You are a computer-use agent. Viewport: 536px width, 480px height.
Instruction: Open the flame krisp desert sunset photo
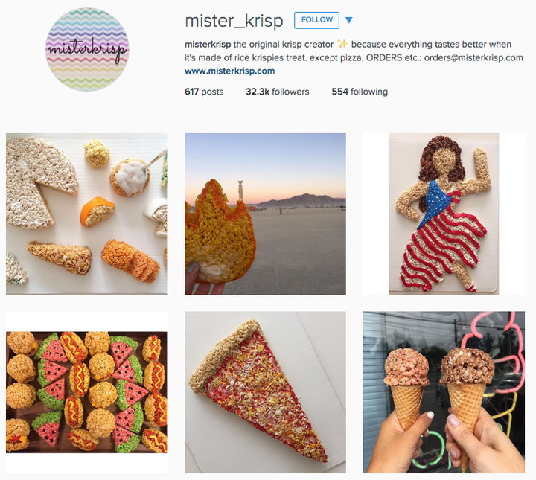coord(265,214)
